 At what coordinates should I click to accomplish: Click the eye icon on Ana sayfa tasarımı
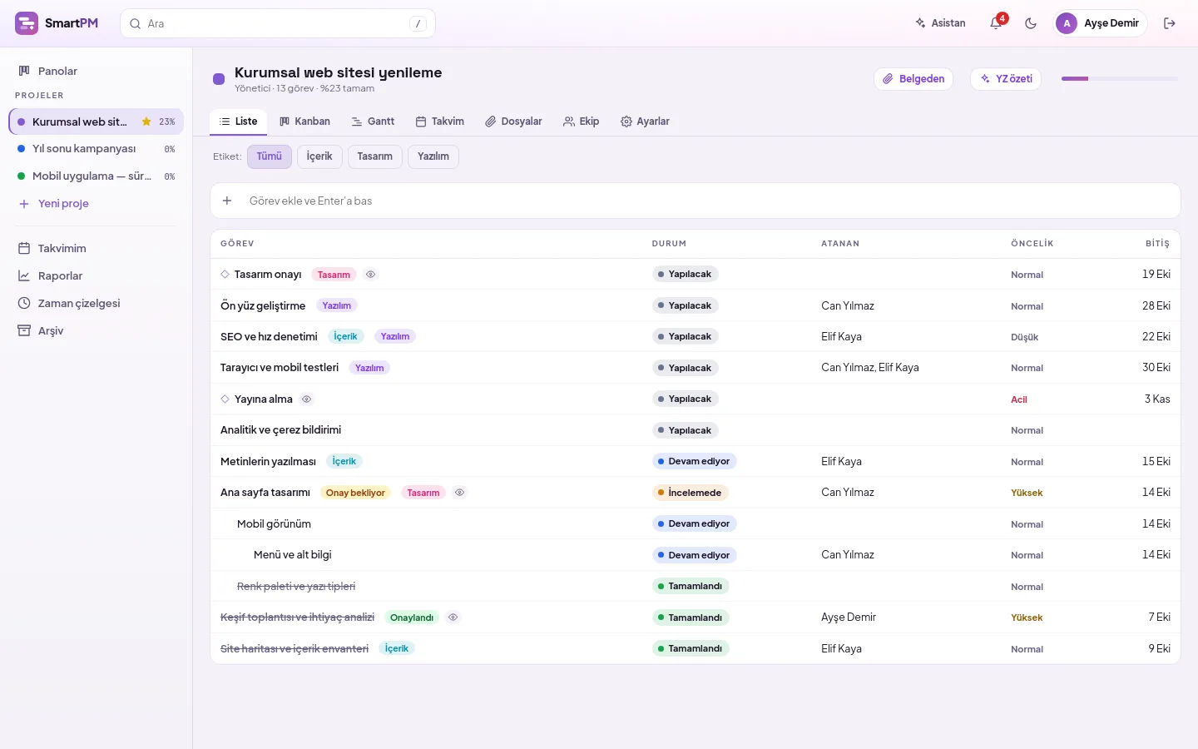coord(459,493)
